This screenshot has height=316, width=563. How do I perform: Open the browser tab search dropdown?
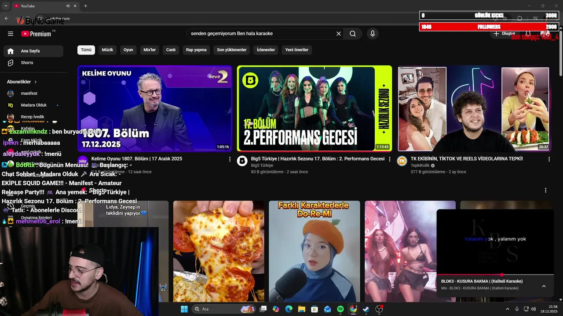6,6
